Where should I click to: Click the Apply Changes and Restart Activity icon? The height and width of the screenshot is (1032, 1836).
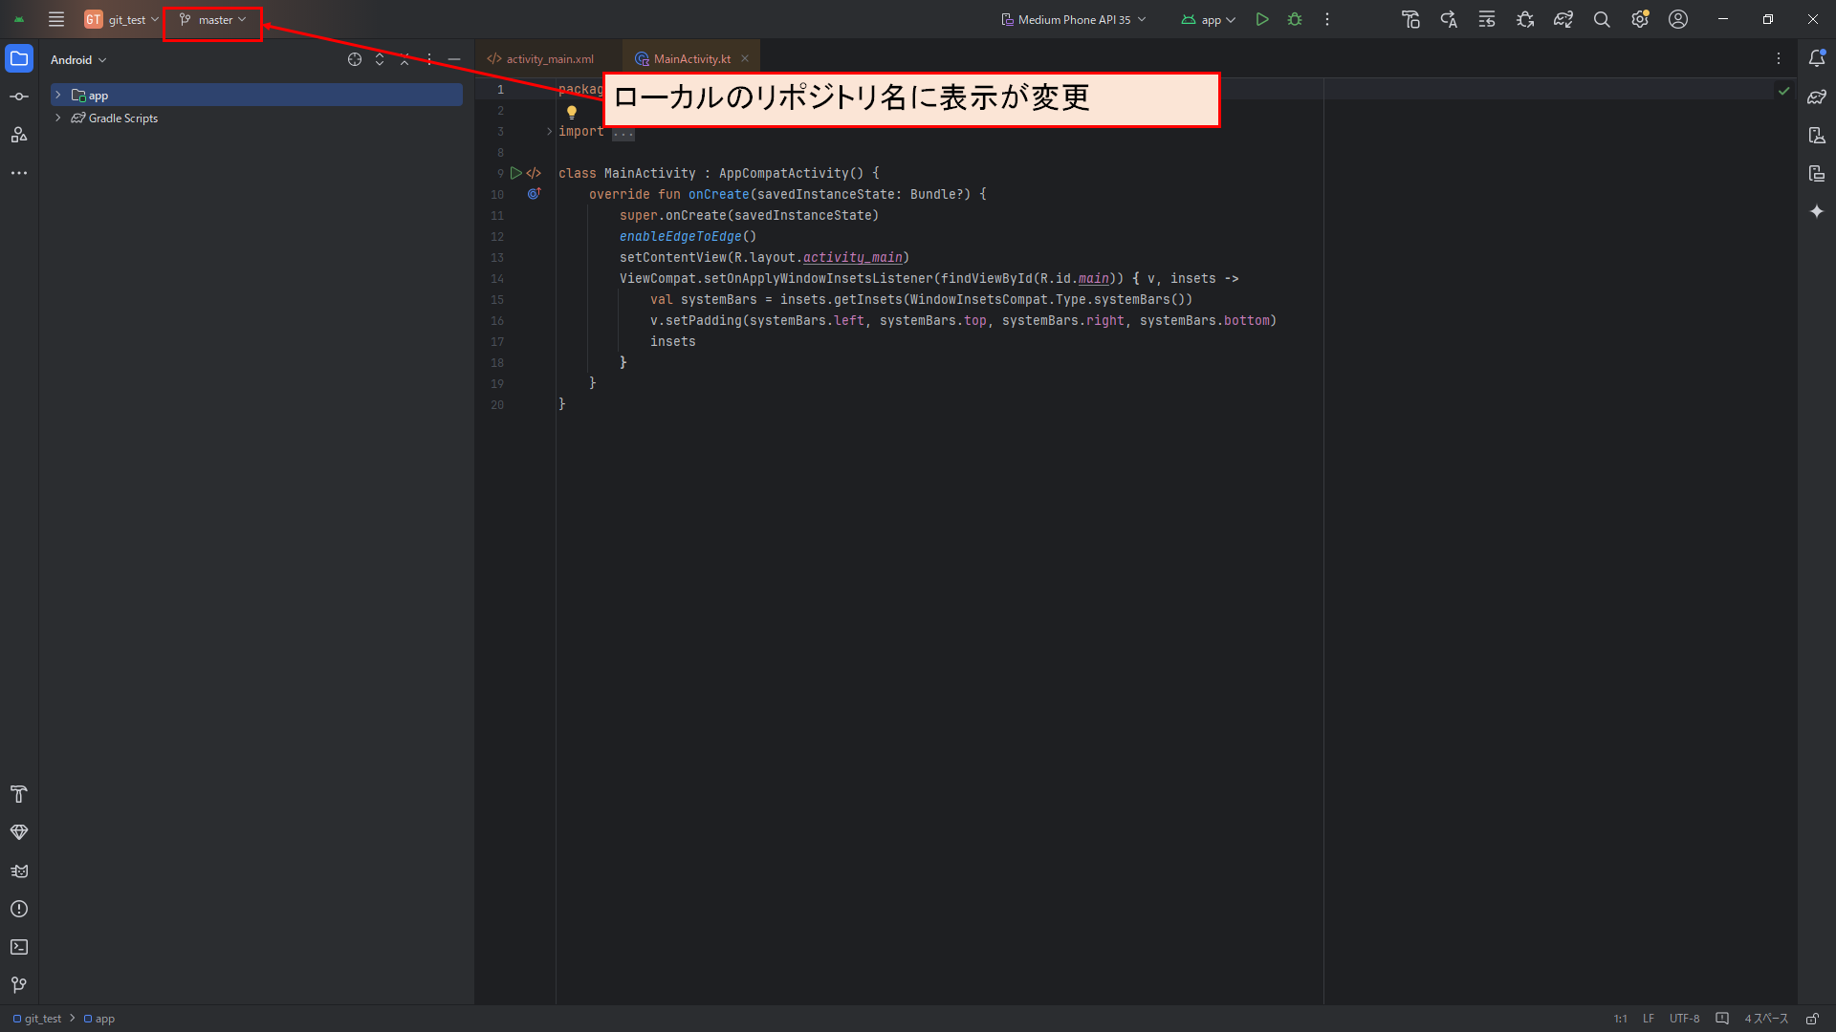(1449, 19)
